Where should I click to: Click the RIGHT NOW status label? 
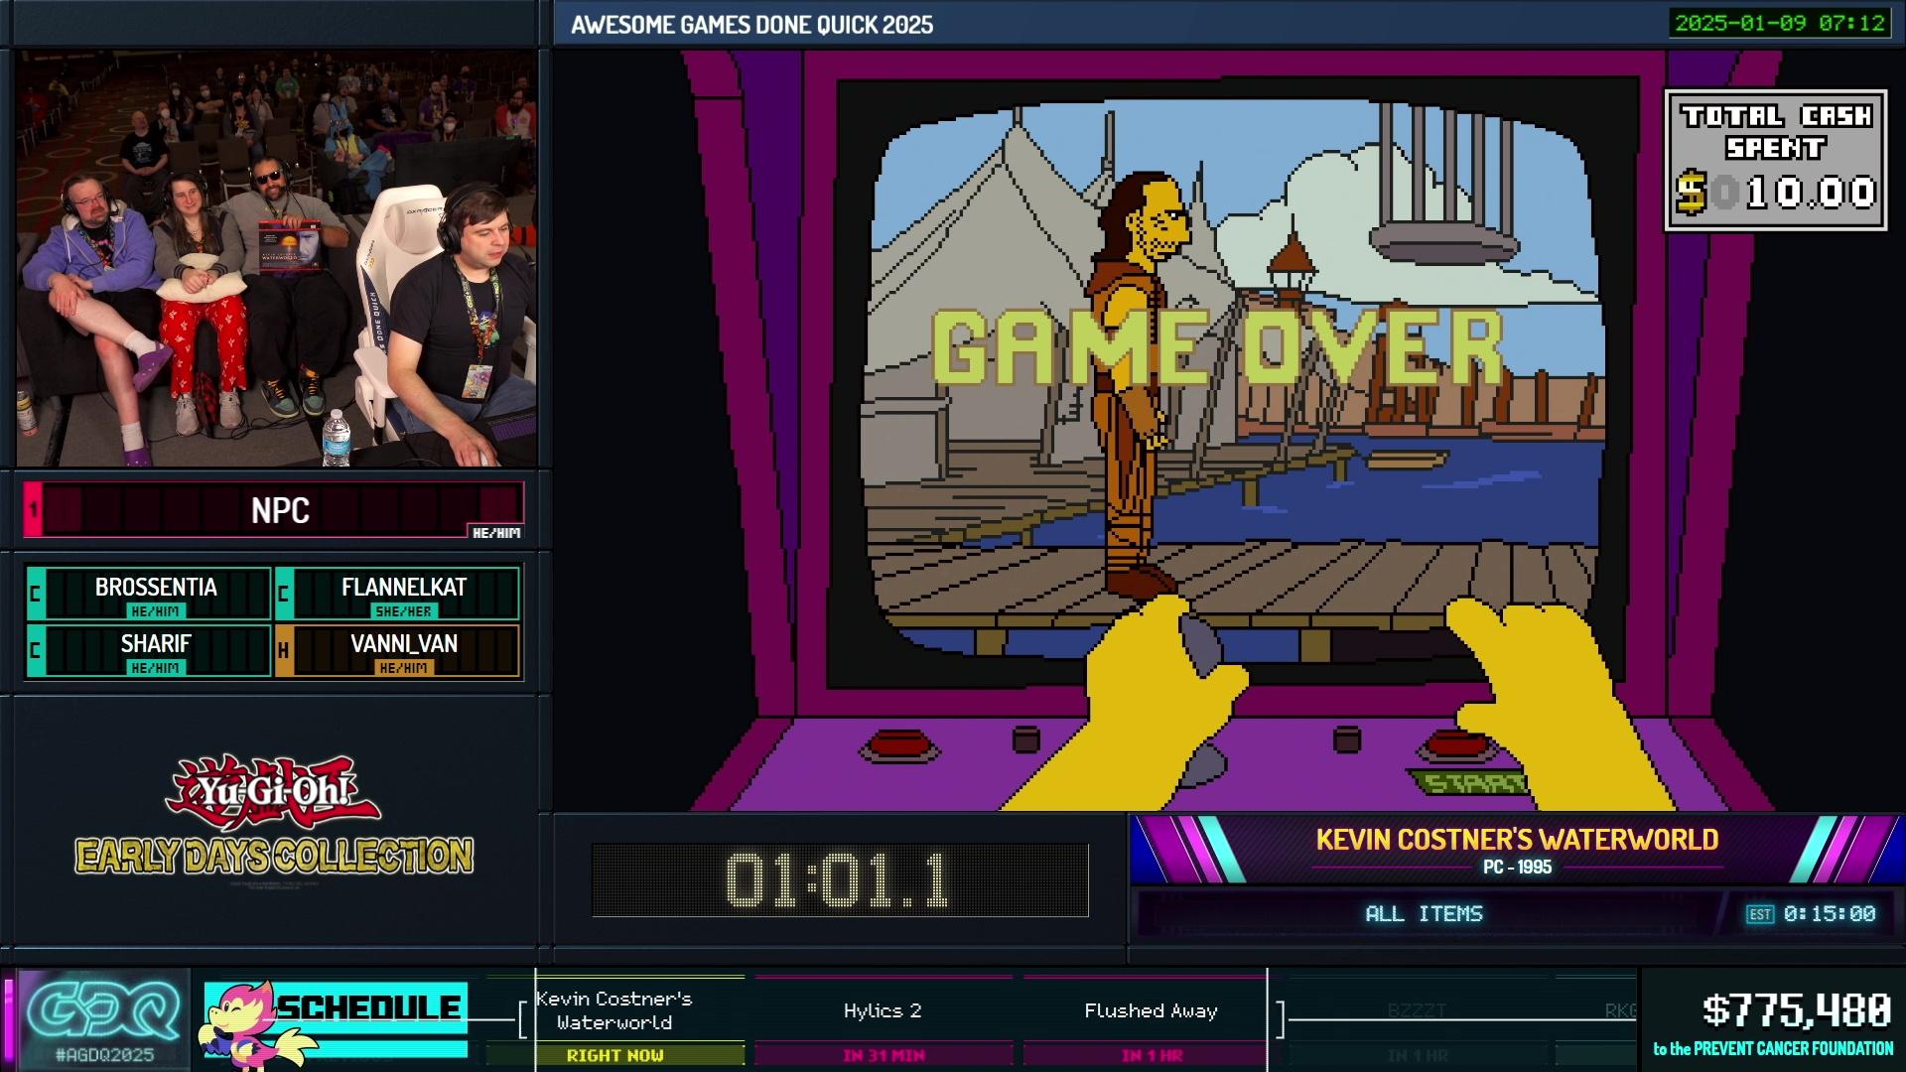[x=614, y=1055]
